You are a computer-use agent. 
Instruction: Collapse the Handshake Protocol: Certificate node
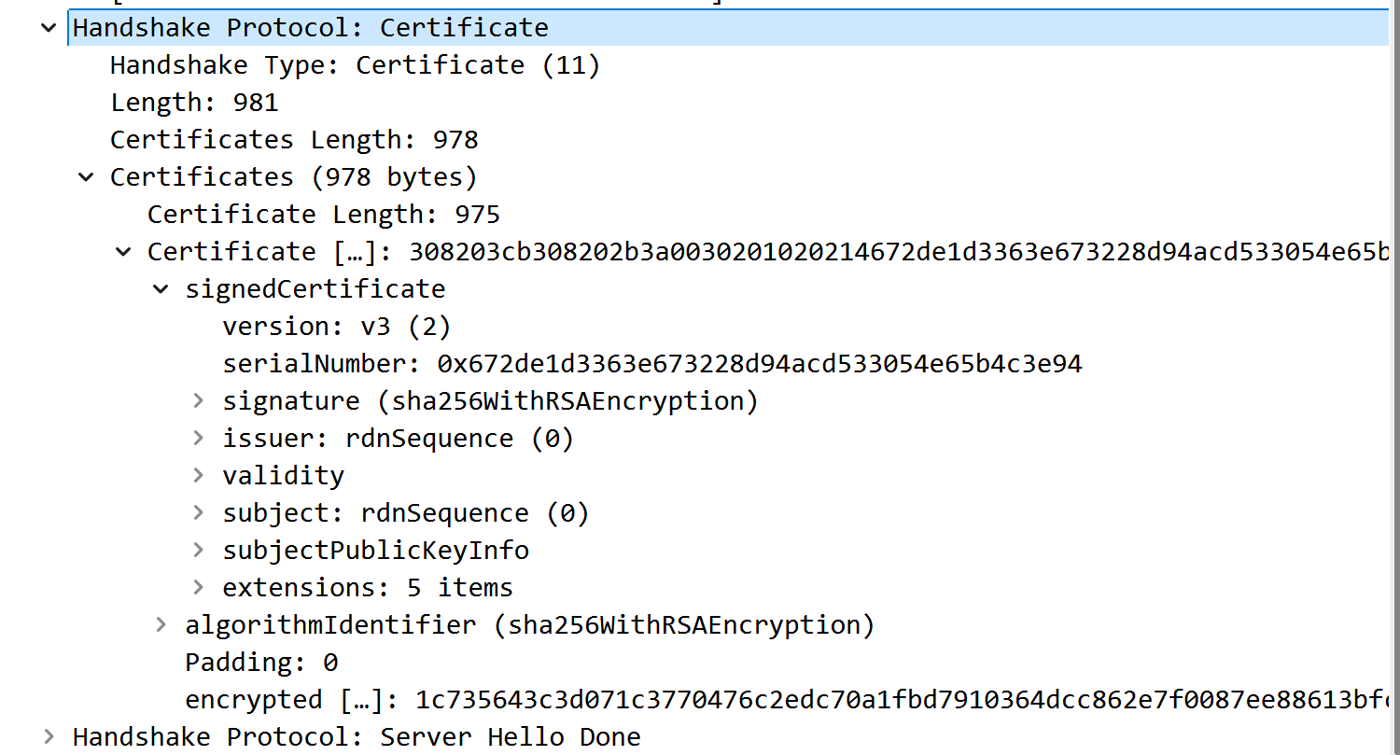click(49, 28)
